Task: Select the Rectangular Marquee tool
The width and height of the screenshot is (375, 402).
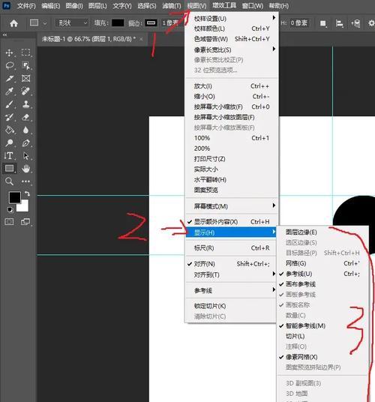Action: click(25, 52)
